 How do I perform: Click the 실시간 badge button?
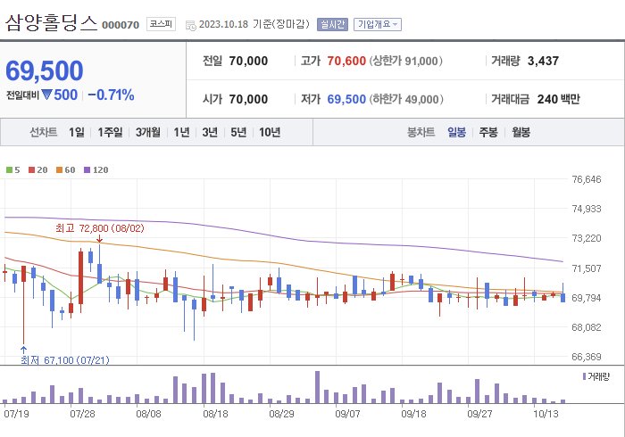(x=332, y=25)
